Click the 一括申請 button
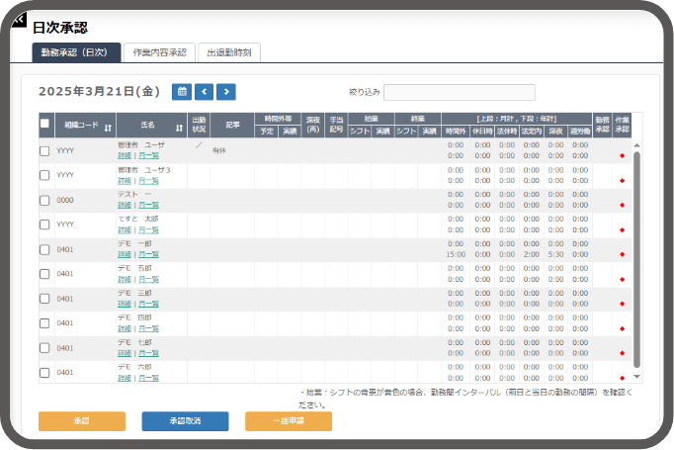 pyautogui.click(x=289, y=421)
